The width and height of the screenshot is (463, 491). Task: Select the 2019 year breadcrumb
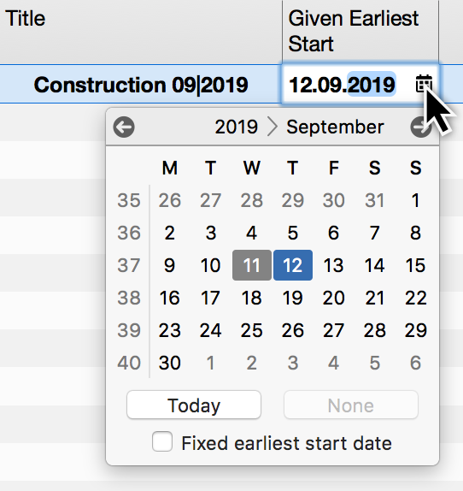click(x=237, y=127)
